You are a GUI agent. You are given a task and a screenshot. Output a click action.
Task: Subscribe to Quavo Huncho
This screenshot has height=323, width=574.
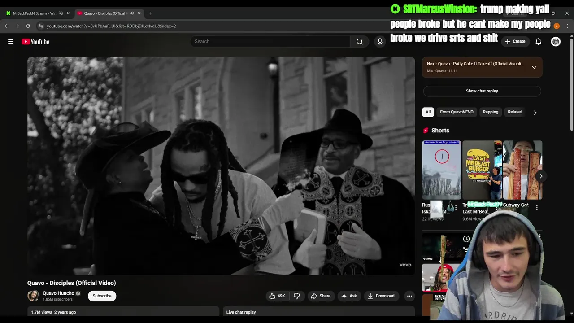(x=102, y=296)
